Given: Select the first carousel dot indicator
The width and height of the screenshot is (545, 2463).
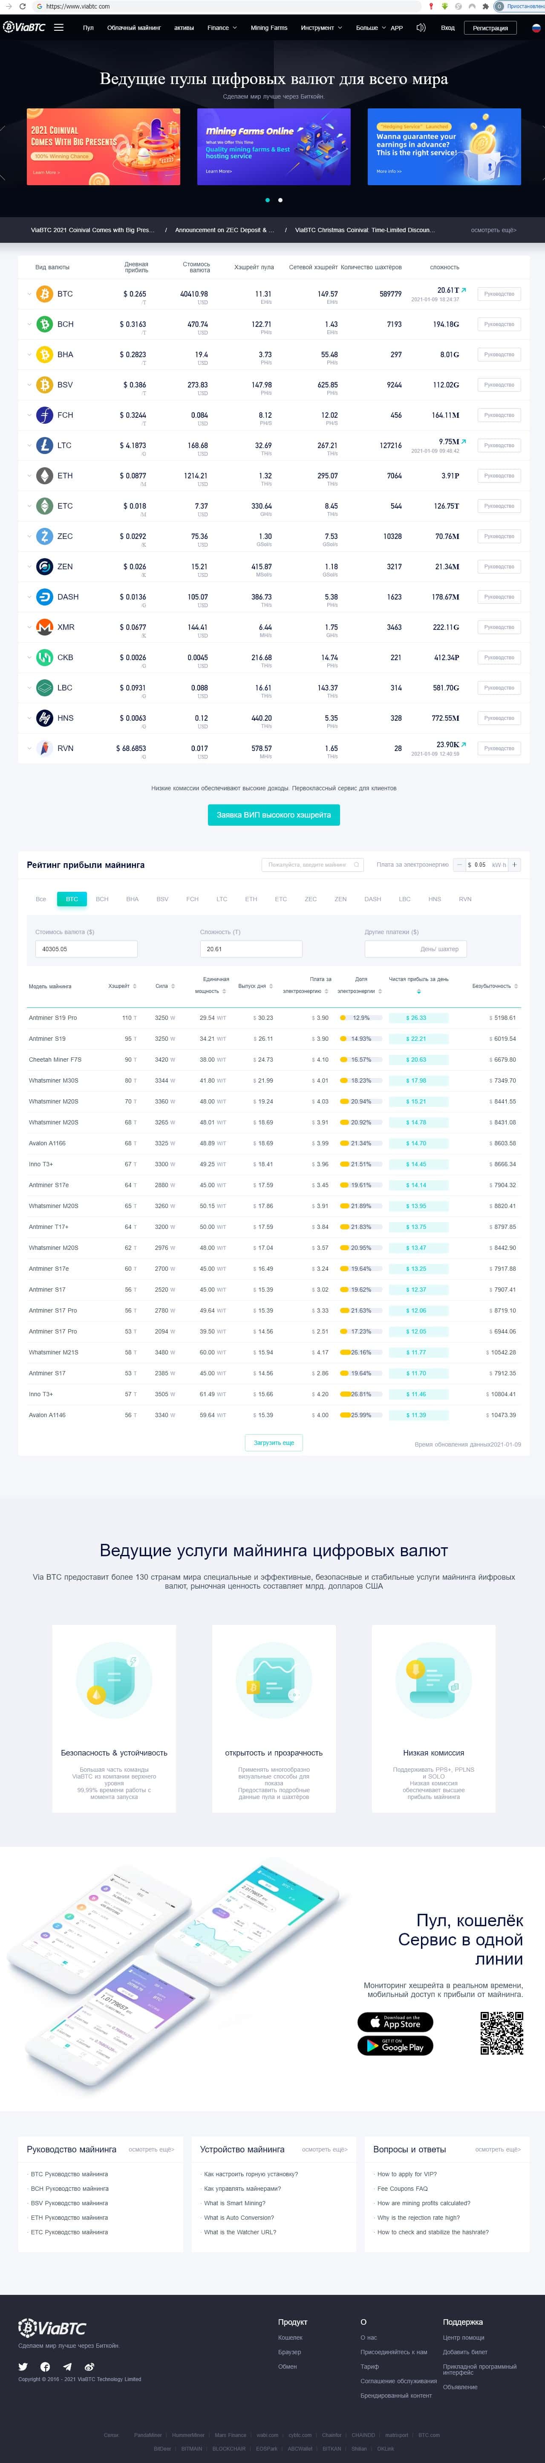Looking at the screenshot, I should click(x=267, y=200).
